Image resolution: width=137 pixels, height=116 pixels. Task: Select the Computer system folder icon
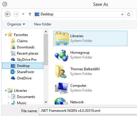point(62,88)
